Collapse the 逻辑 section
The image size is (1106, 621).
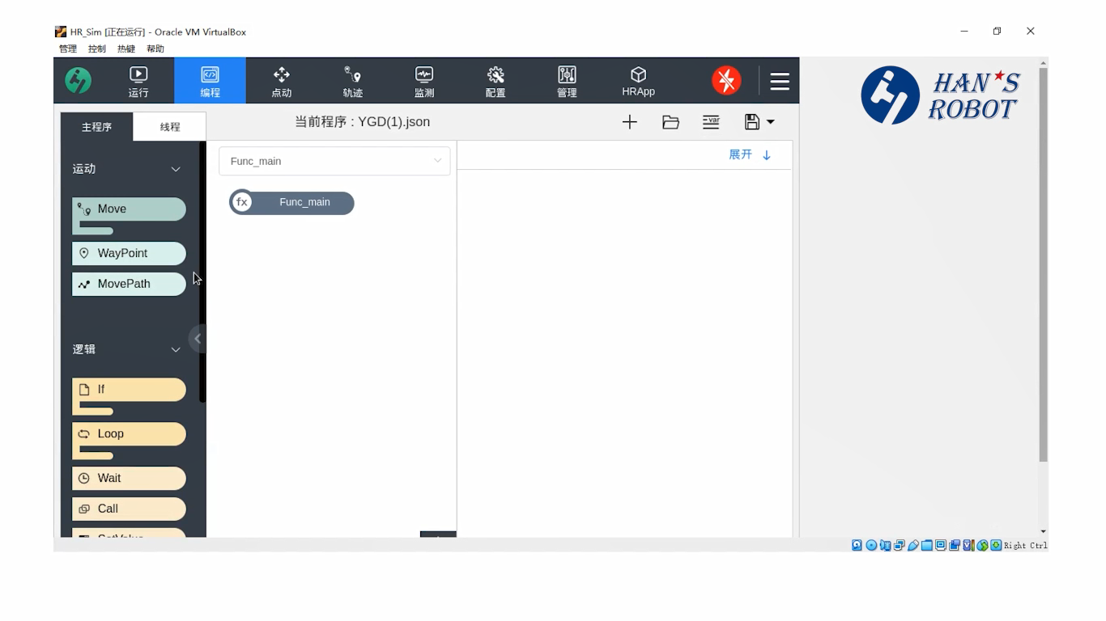(176, 349)
